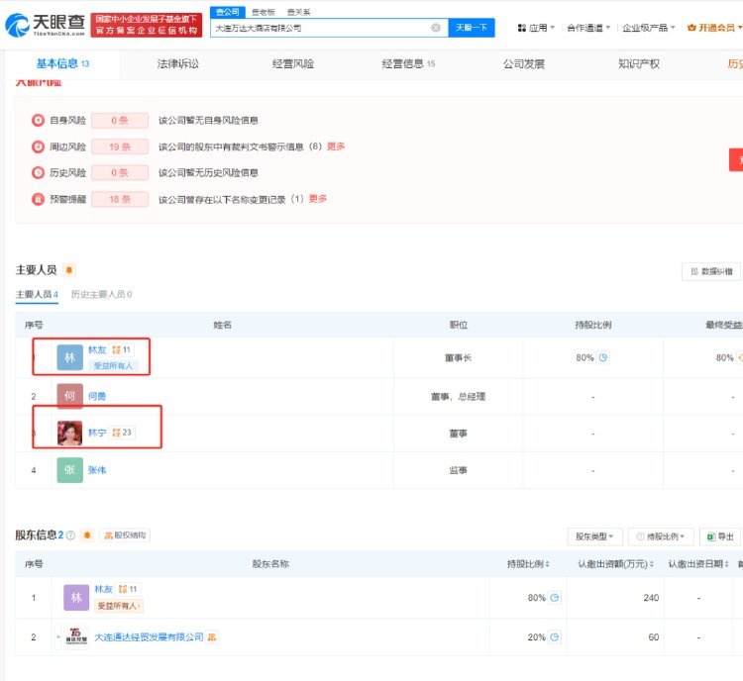Select the 查老板 search tab
Screen dimensions: 743x681
click(x=263, y=12)
